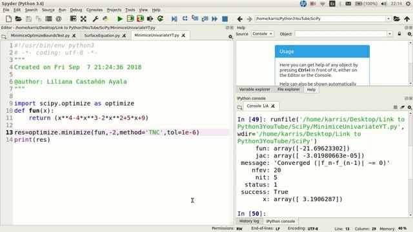The image size is (413, 232).
Task: Step into function debug icon
Action: pyautogui.click(x=195, y=19)
